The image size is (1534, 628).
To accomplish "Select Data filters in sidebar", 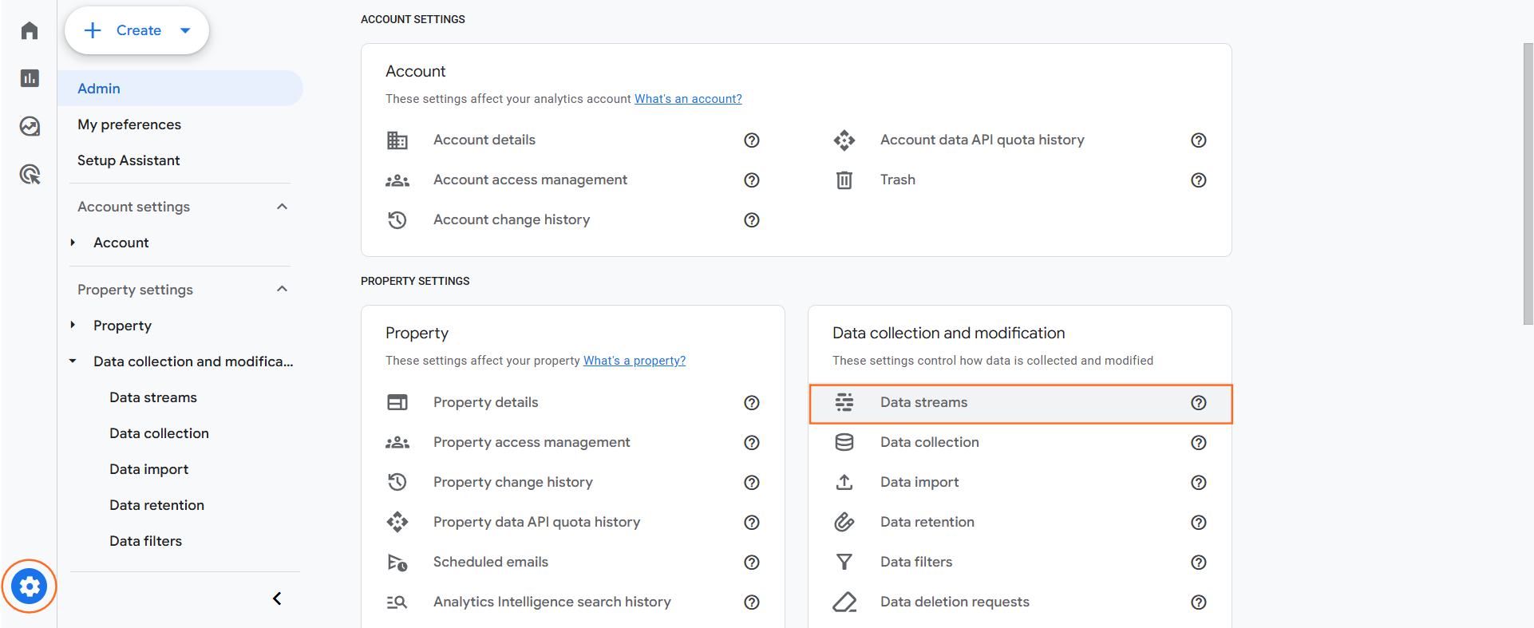I will click(145, 541).
